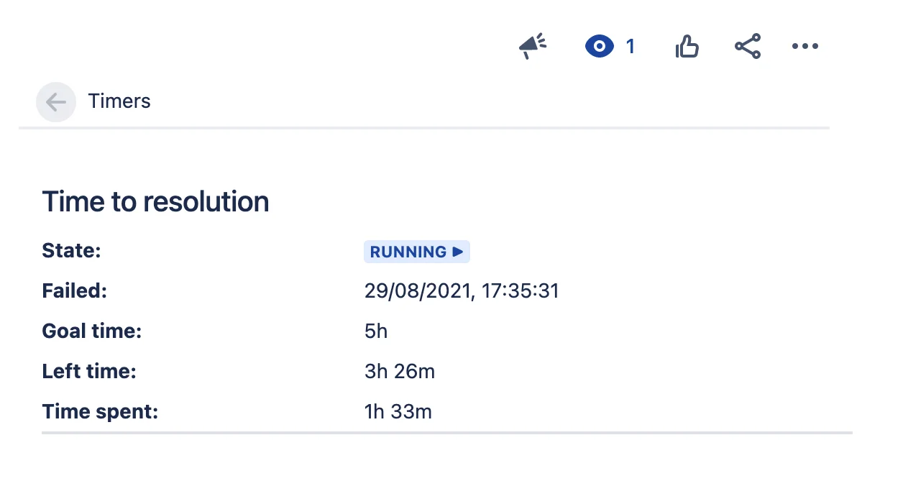Click the failed date 29/08/2021, 17:35:31
Screen dimensions: 903x499
pos(462,291)
